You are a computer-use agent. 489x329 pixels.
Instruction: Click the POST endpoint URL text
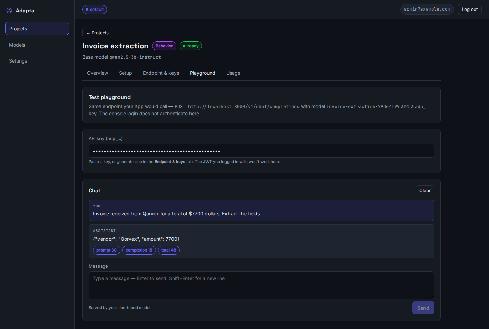tap(237, 107)
